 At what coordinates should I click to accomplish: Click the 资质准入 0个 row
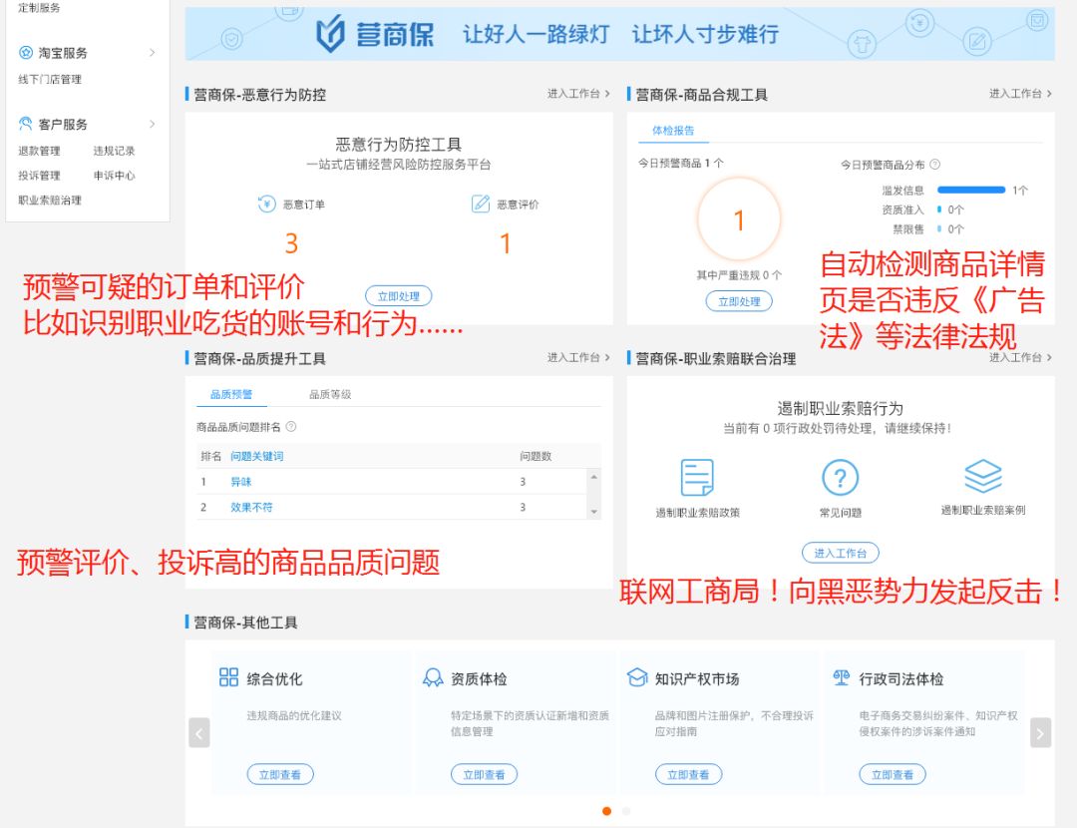click(922, 209)
